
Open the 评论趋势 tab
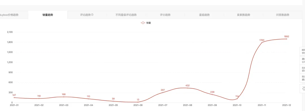(87, 15)
